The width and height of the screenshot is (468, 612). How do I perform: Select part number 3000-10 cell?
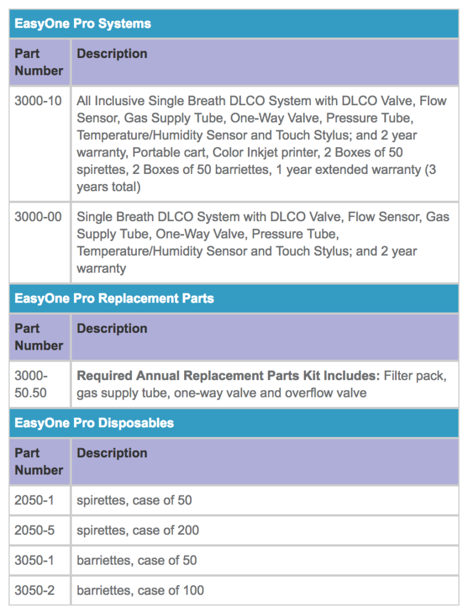click(x=38, y=101)
